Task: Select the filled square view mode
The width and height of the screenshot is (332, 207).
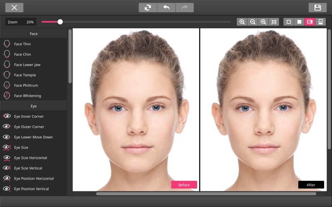Action: 299,22
